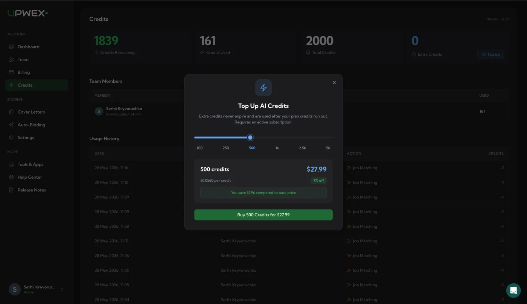The height and width of the screenshot is (304, 527).
Task: Click Job Matching action on 11:07 row
Action: 362,241
